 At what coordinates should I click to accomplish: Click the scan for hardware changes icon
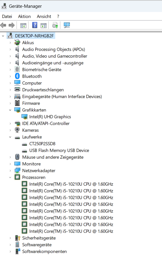point(67,25)
